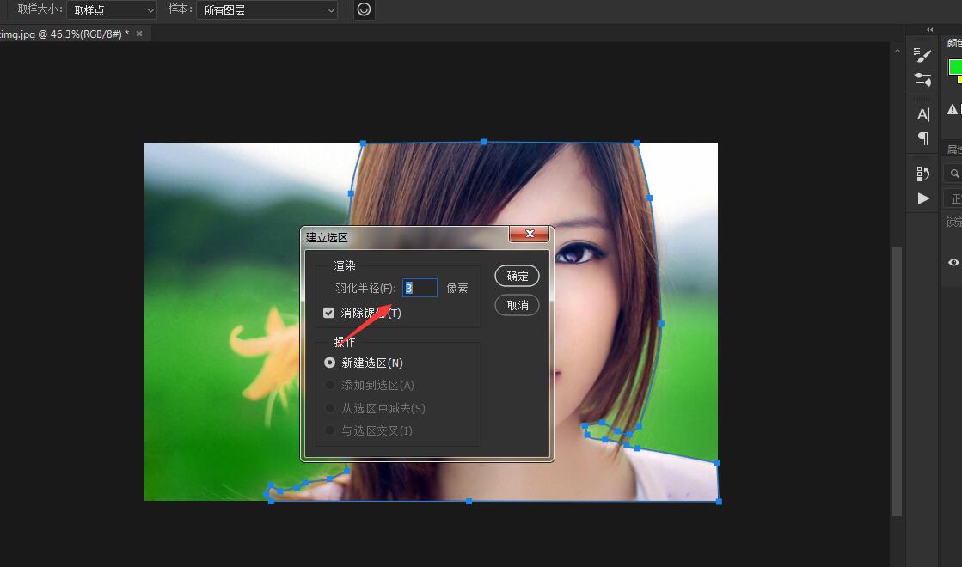
Task: Select Subtract from Selection radio (从选区中减去)
Action: coord(329,408)
